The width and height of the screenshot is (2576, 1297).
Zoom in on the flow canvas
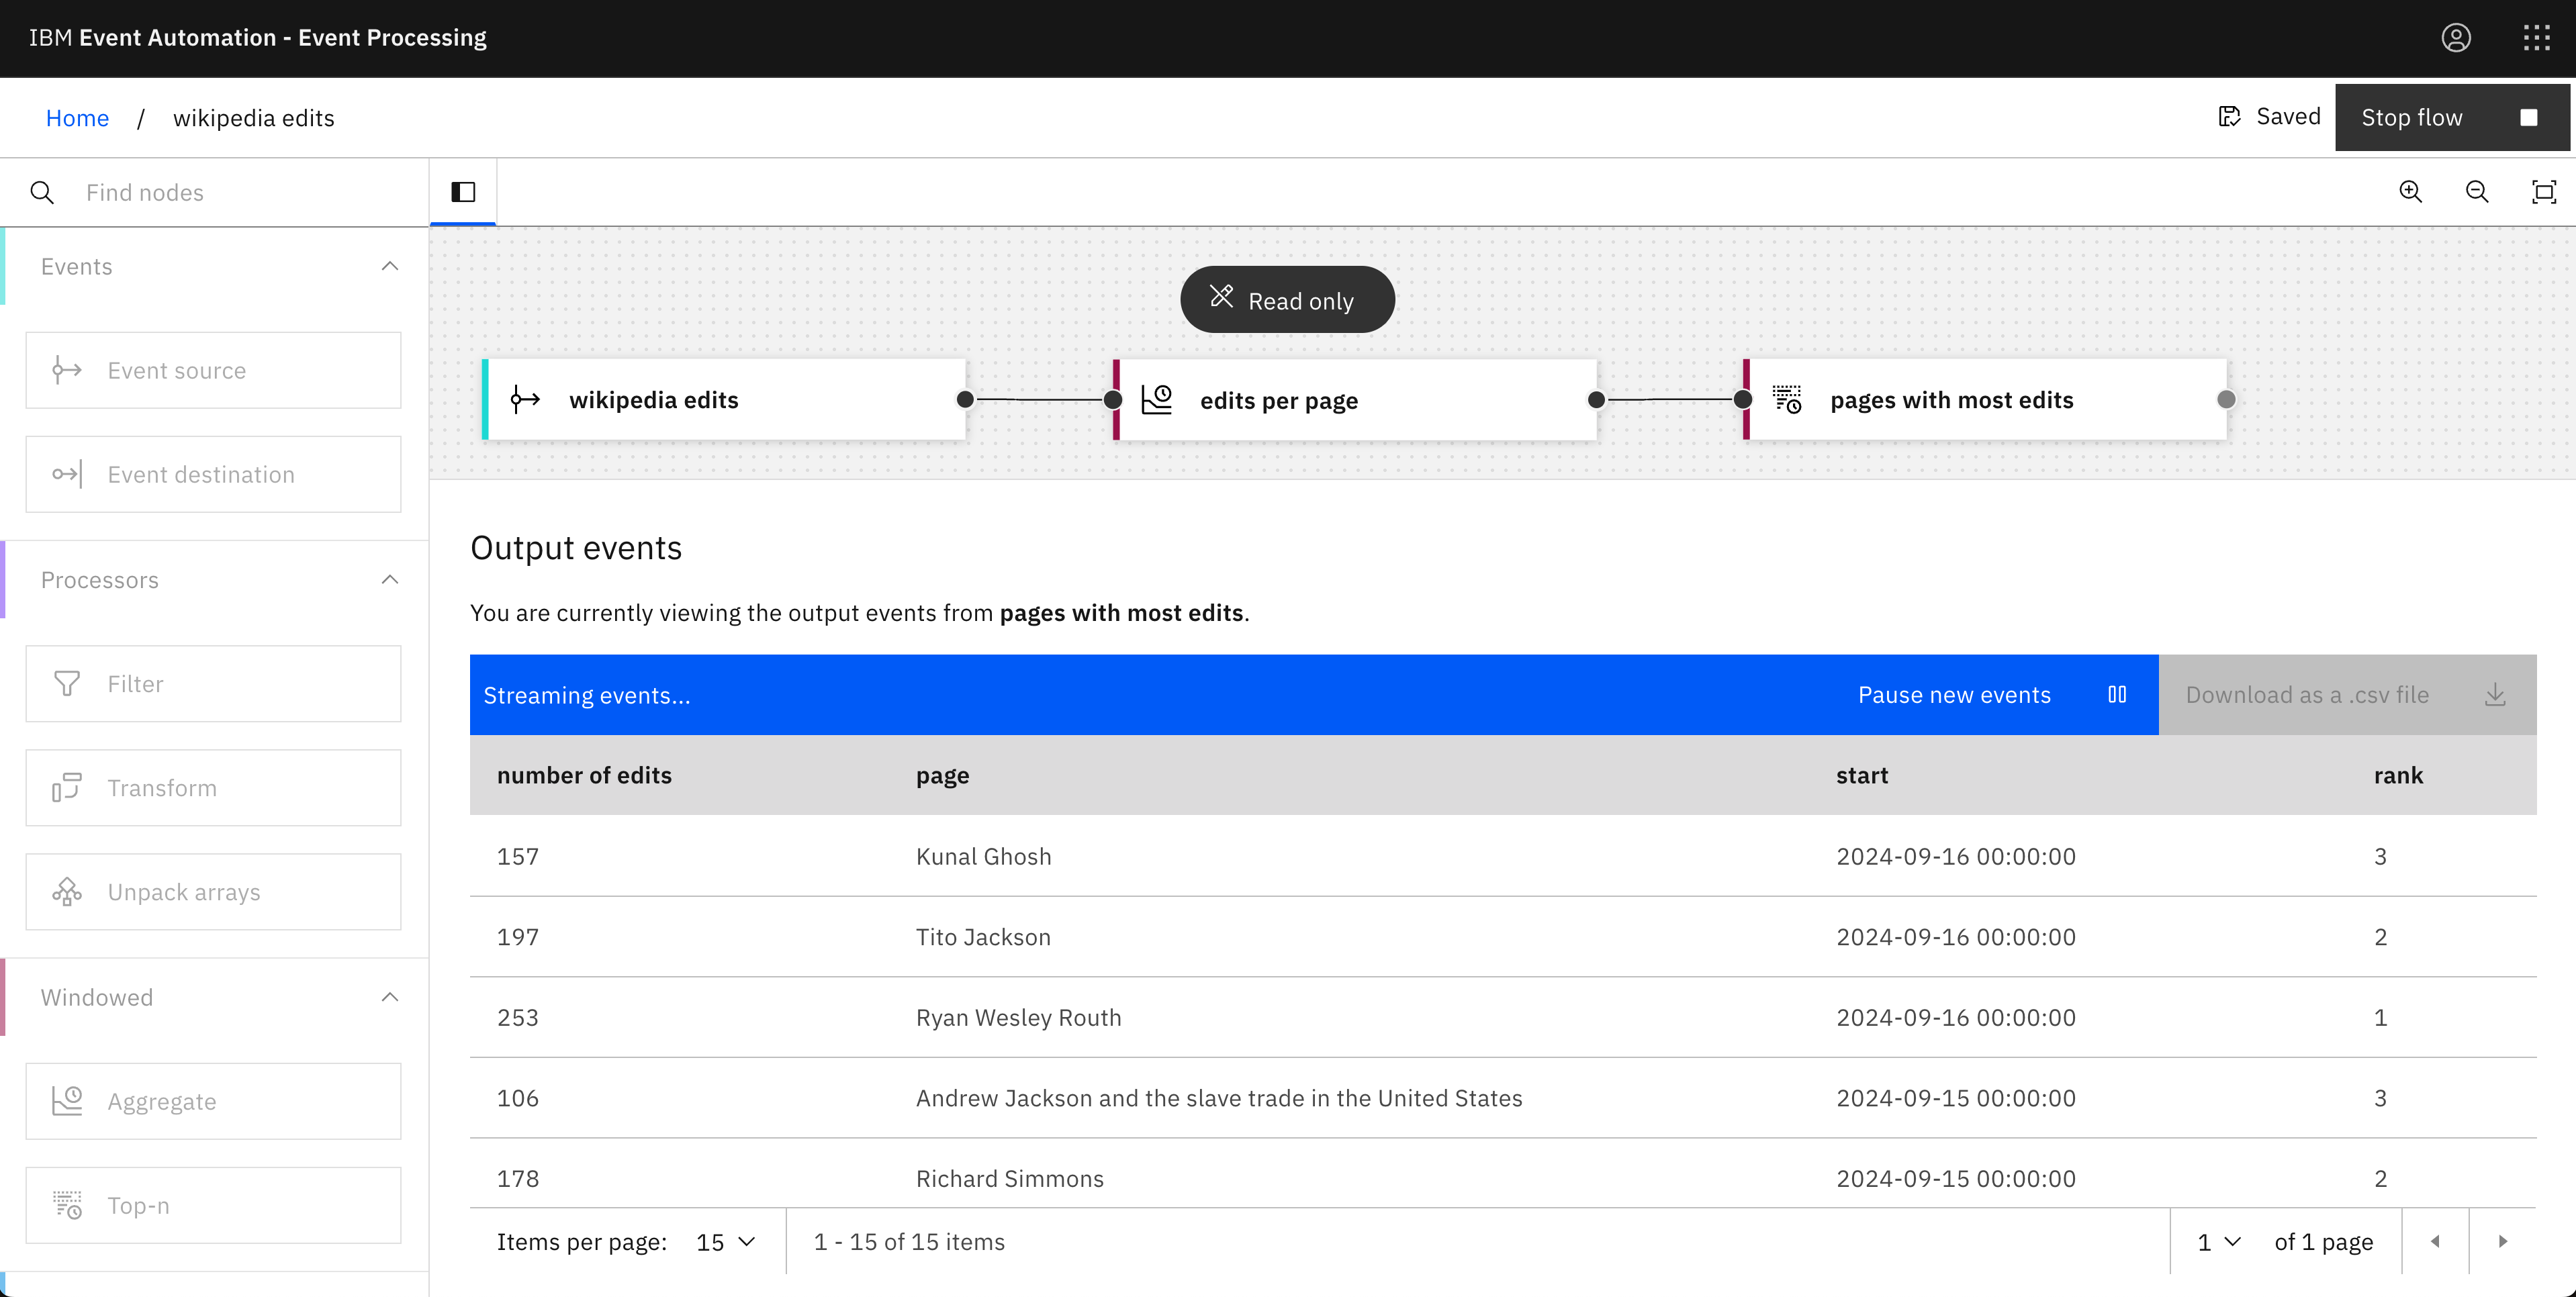[2410, 192]
